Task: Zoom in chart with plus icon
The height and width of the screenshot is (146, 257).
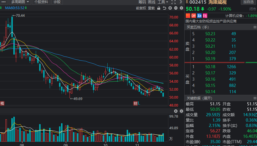Action: pos(170,8)
